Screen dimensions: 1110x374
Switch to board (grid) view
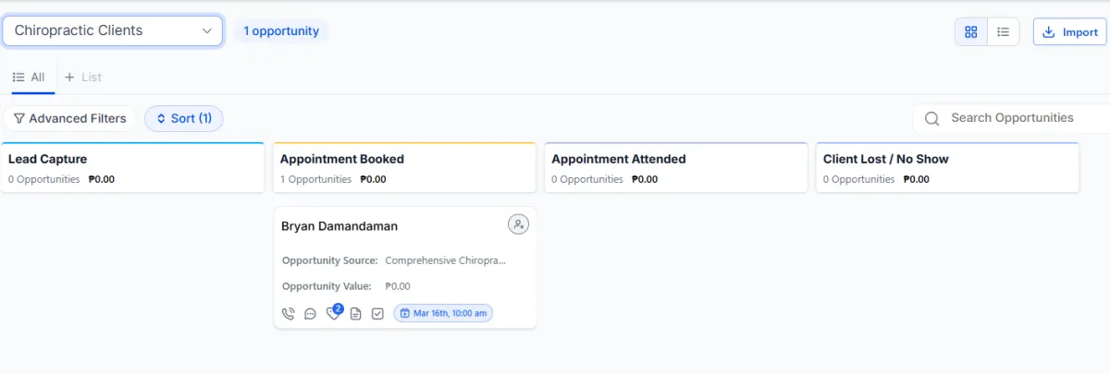(970, 31)
